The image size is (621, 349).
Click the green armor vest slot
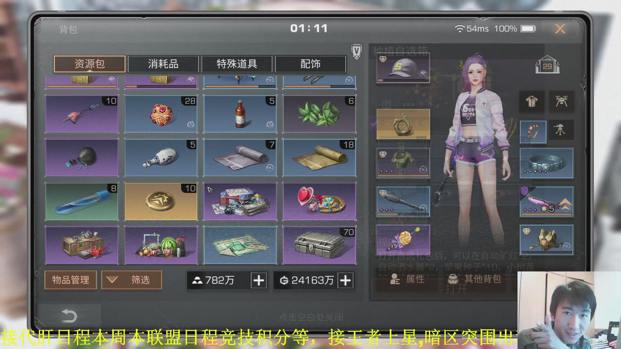(403, 163)
